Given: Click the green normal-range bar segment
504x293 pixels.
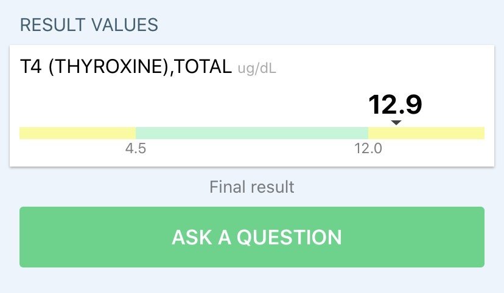Looking at the screenshot, I should [252, 133].
